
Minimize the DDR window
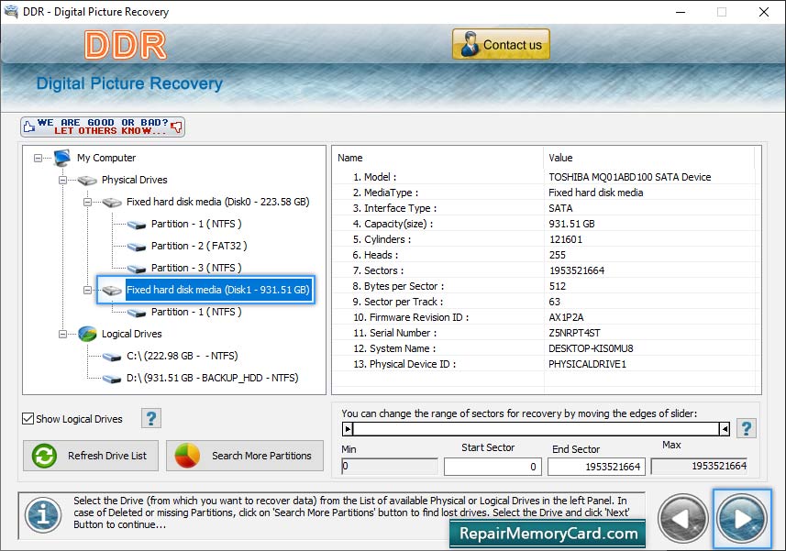tap(681, 12)
